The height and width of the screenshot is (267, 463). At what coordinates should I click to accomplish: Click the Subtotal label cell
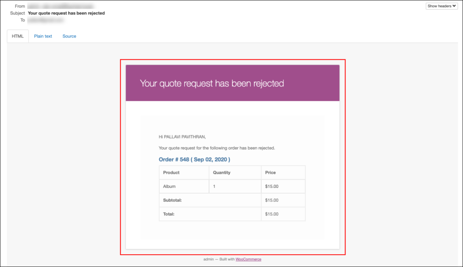pos(171,200)
